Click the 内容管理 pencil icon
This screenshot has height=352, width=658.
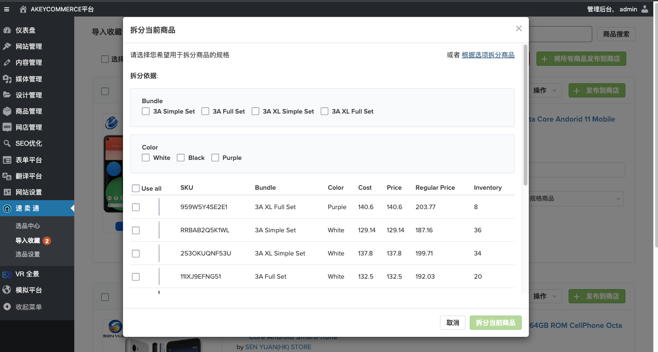pos(7,62)
